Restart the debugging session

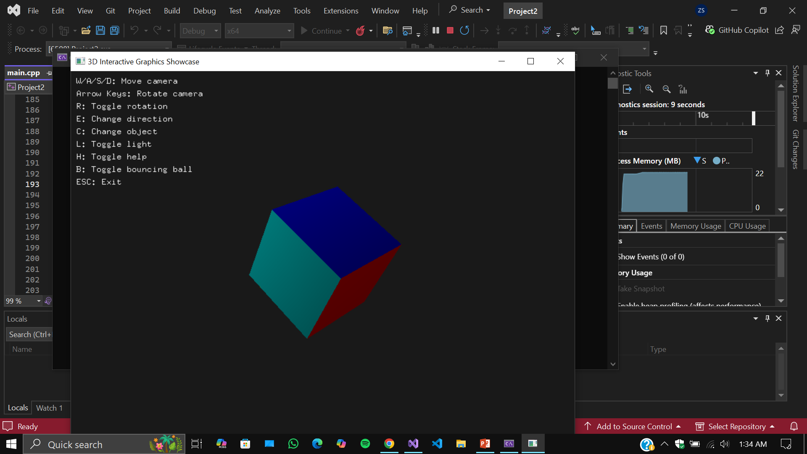click(464, 30)
